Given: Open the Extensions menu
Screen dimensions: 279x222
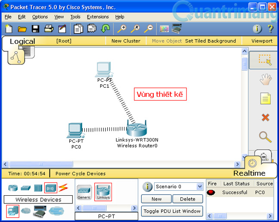Looking at the screenshot, I should pyautogui.click(x=98, y=17).
